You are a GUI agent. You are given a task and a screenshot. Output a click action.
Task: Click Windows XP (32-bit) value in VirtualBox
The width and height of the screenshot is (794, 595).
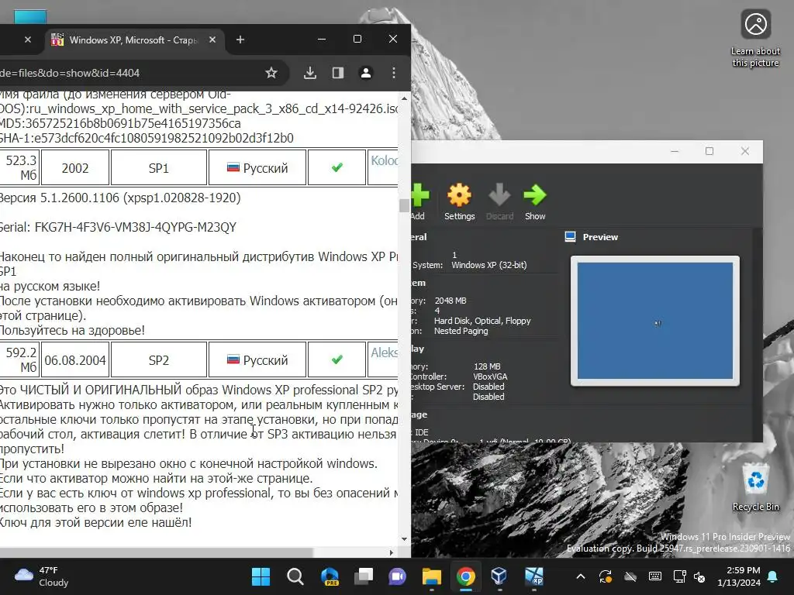[x=488, y=265]
